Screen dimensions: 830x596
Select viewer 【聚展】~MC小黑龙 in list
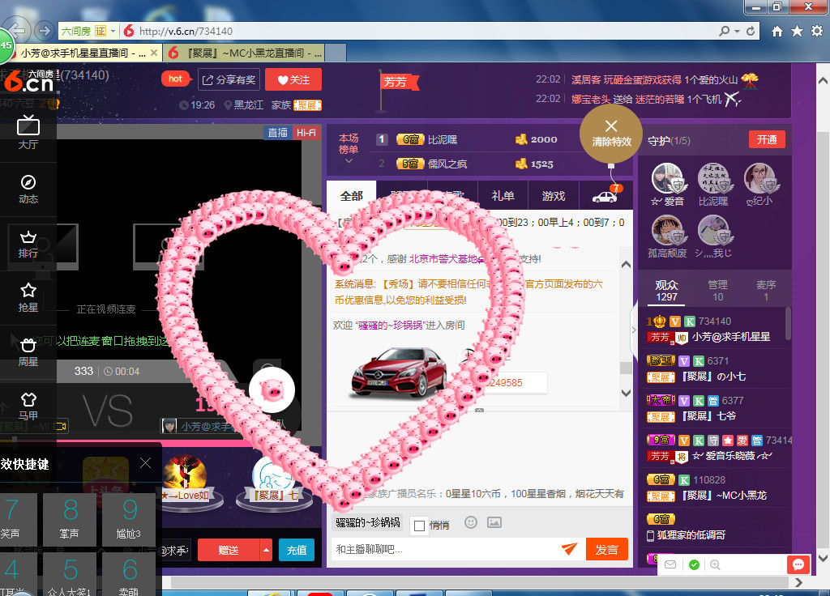pyautogui.click(x=724, y=496)
